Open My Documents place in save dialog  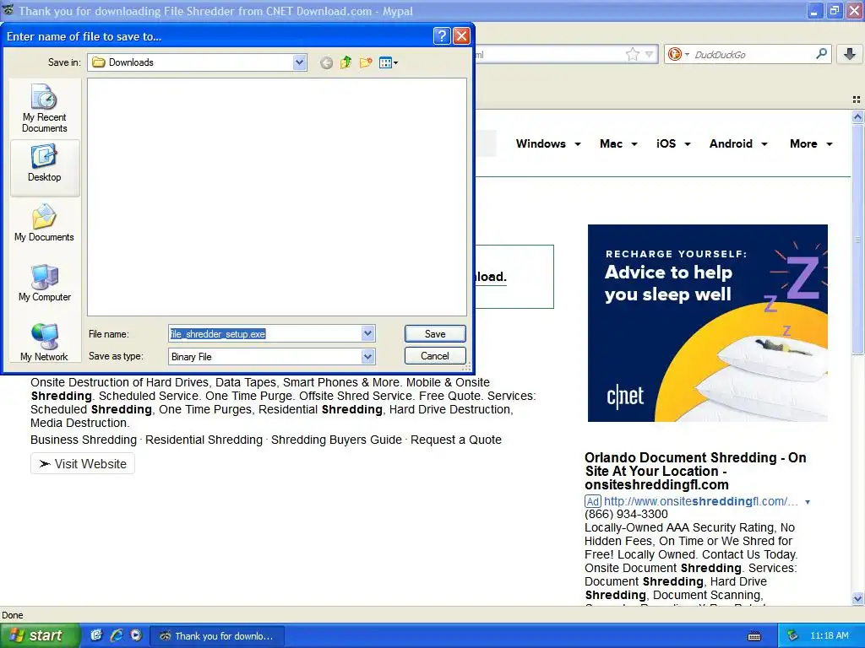[x=45, y=223]
